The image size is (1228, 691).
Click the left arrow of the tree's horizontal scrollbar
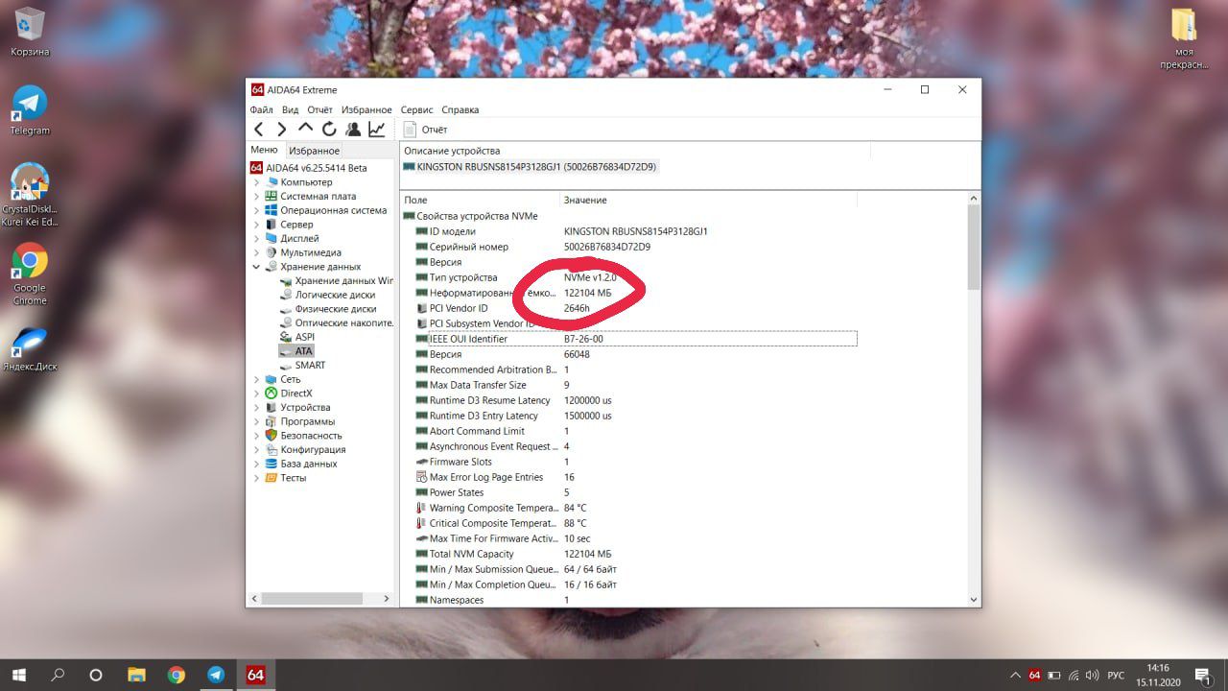click(253, 598)
